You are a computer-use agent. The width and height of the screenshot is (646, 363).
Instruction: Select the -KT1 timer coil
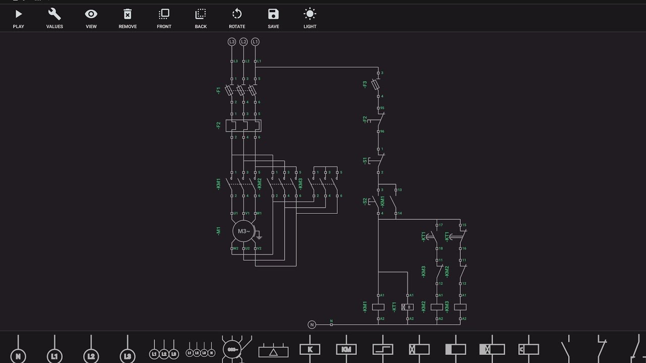tap(407, 307)
